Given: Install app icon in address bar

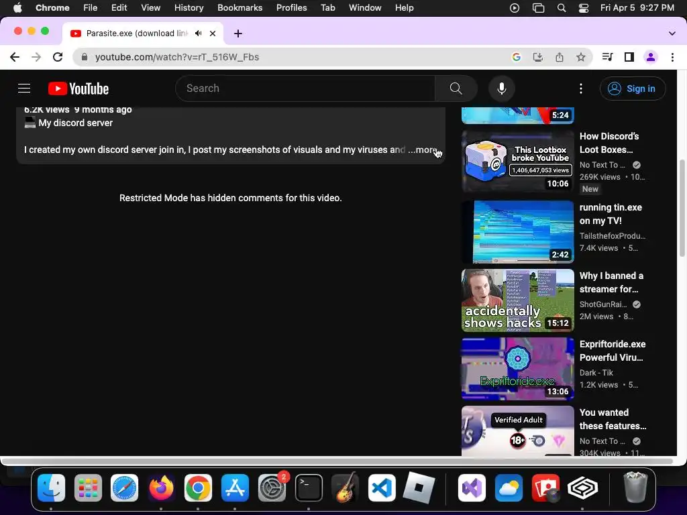Looking at the screenshot, I should (x=537, y=57).
